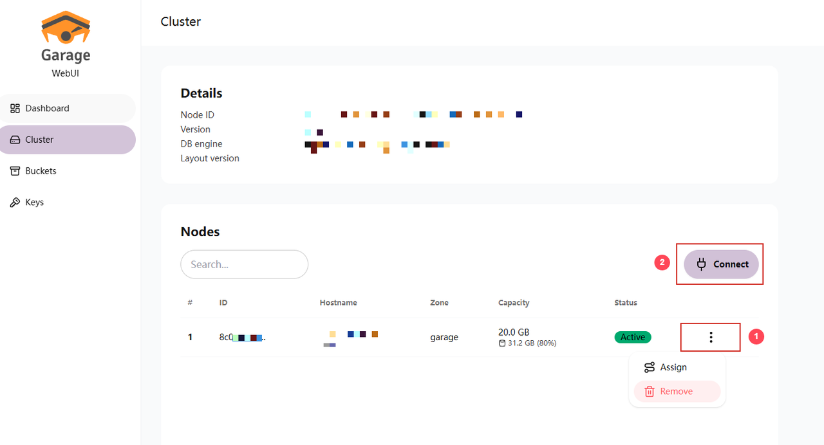The image size is (824, 445).
Task: Click the red number 1 badge
Action: (756, 336)
